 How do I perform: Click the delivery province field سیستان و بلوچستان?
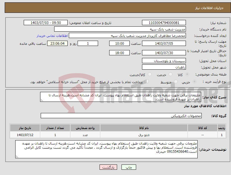[x=164, y=61]
